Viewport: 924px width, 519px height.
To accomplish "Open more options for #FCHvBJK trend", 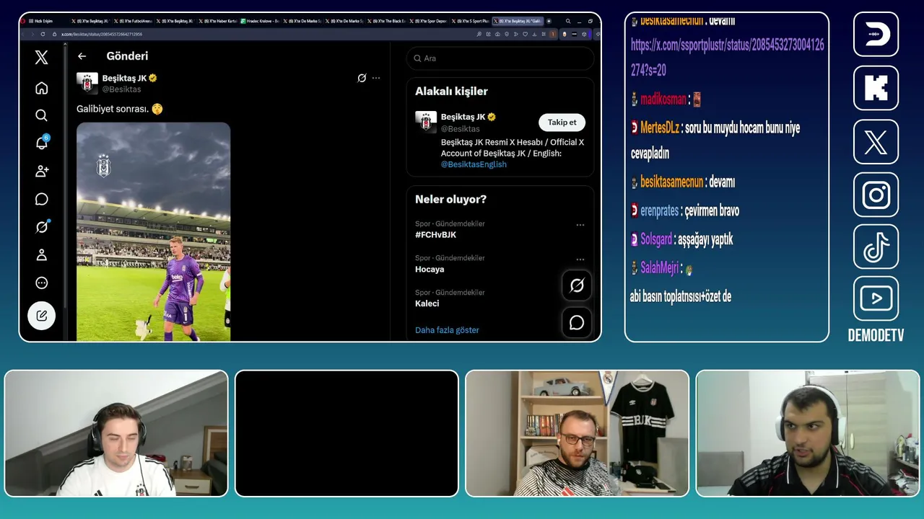I will coord(580,225).
